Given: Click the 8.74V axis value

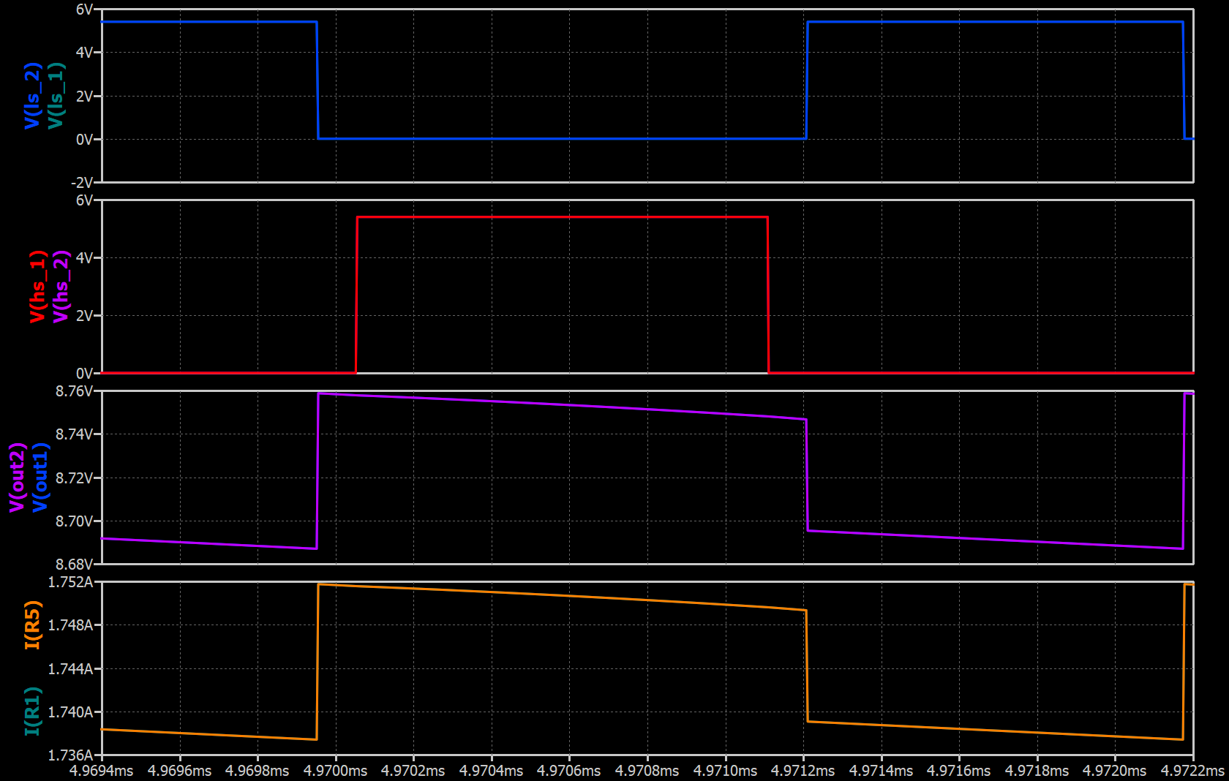Looking at the screenshot, I should 75,434.
